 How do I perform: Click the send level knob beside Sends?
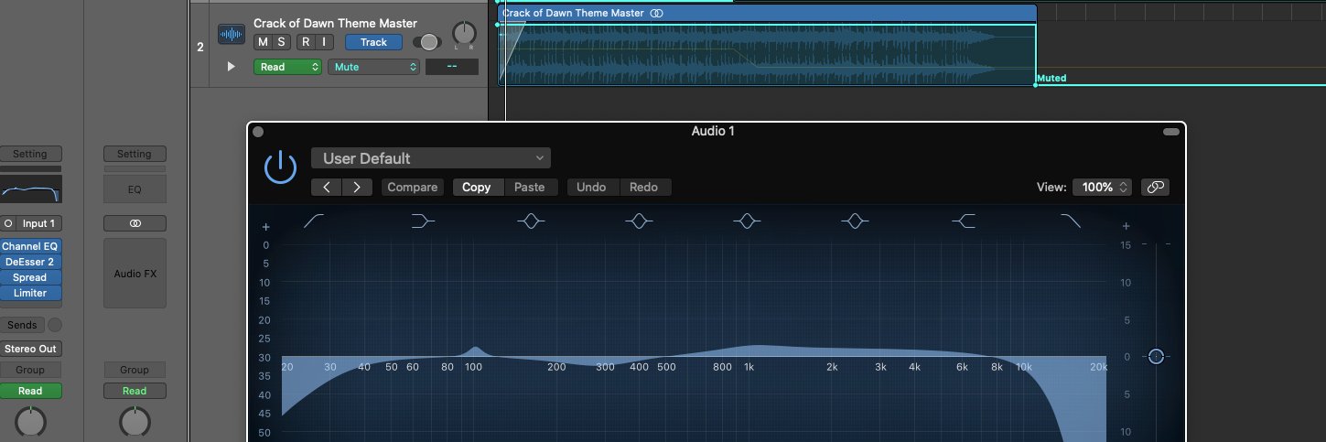[x=55, y=325]
